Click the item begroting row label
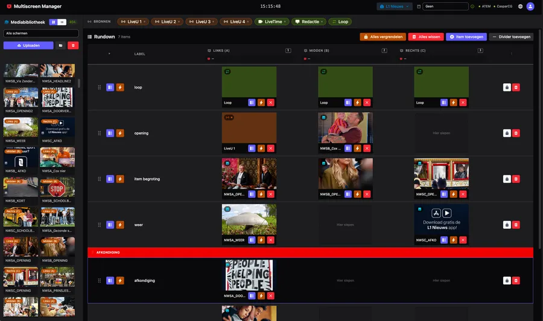The image size is (543, 321). pyautogui.click(x=147, y=179)
